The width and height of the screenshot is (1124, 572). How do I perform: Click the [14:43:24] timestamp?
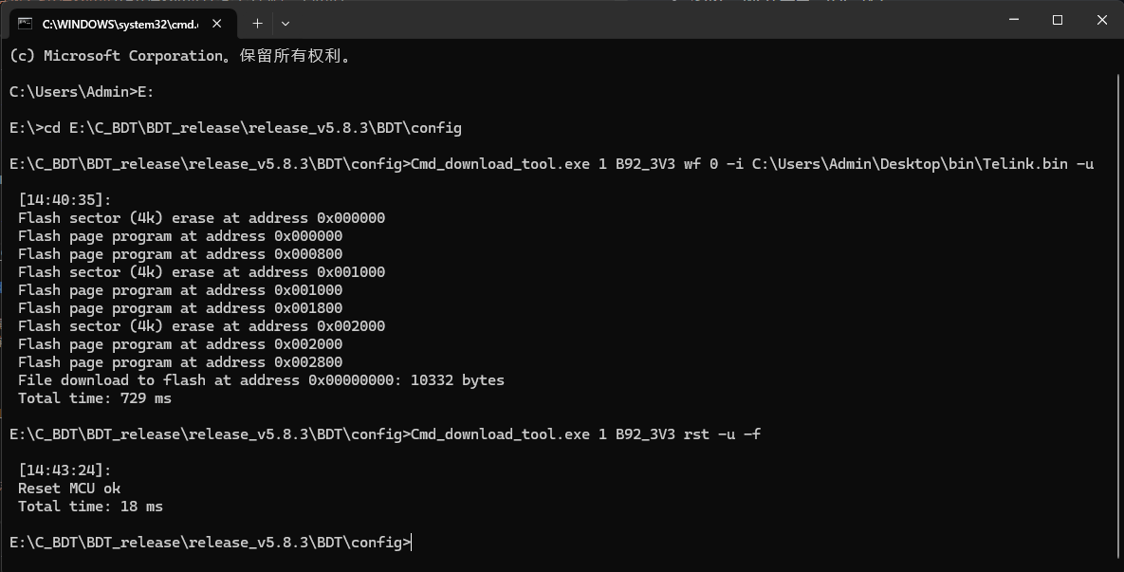(64, 471)
